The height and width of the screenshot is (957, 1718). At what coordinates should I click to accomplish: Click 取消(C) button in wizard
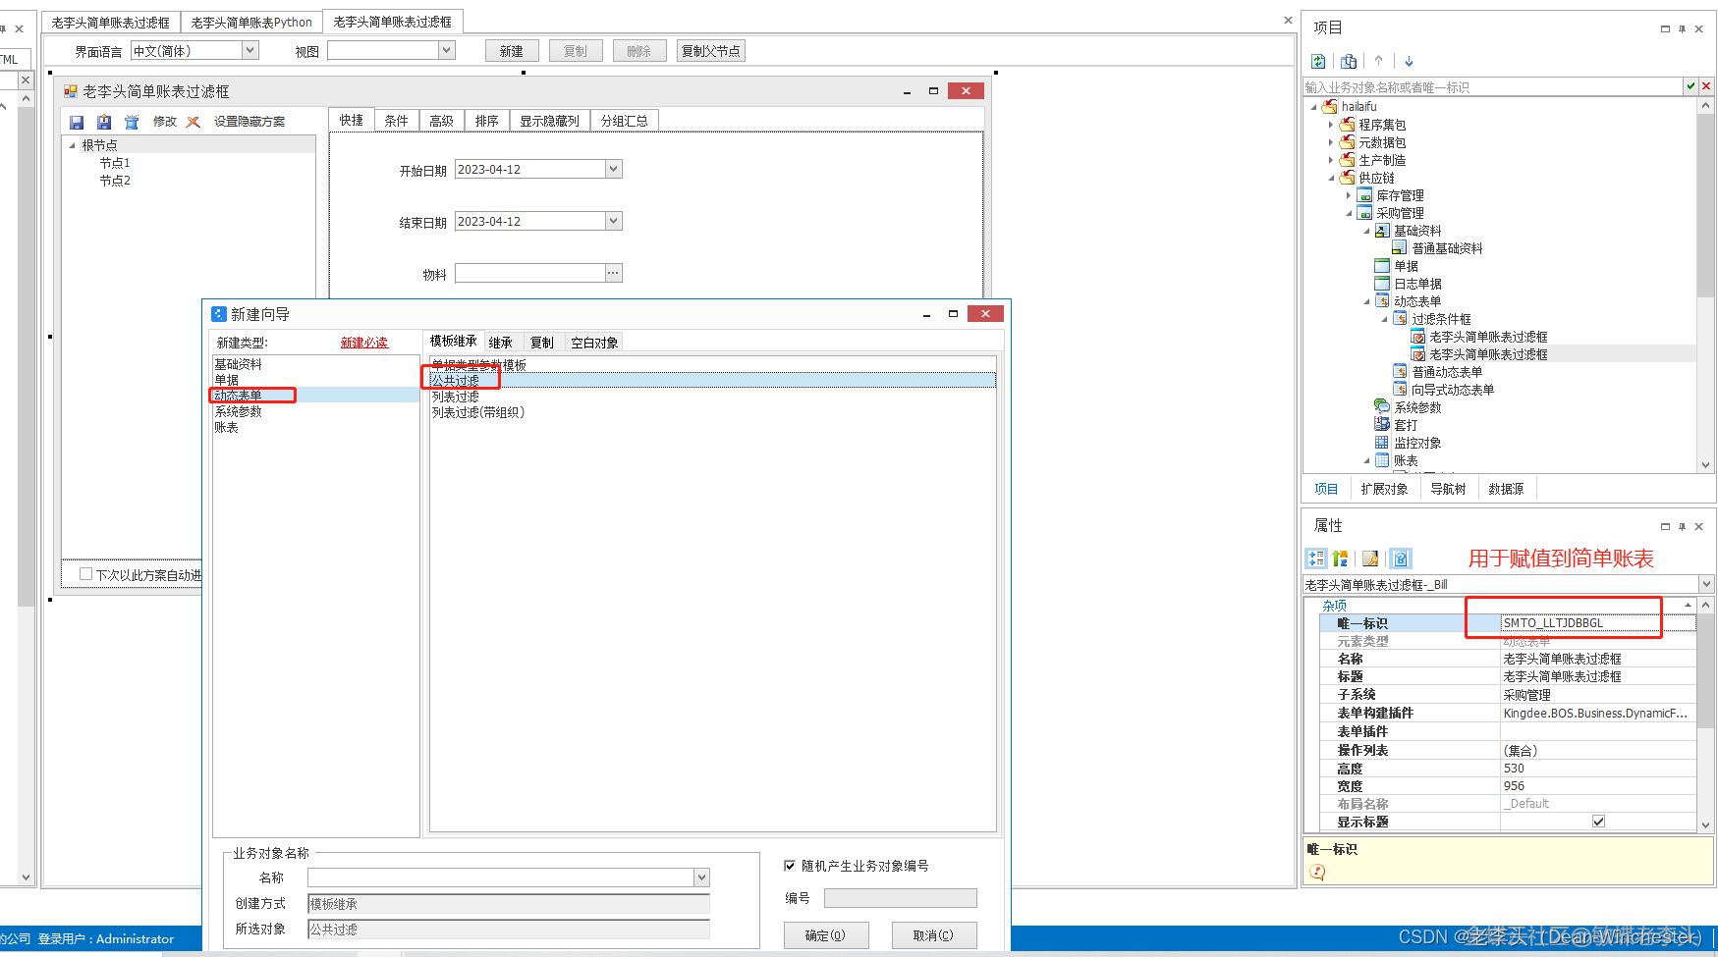[934, 935]
